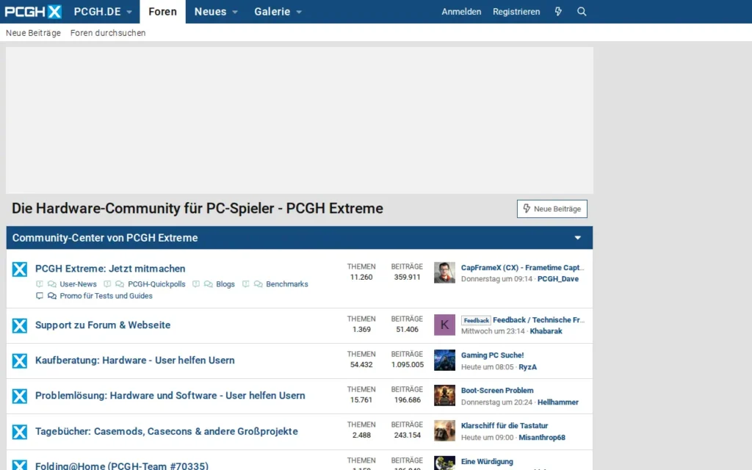Open the Community-Center von PCGH Extreme heading link

click(x=105, y=238)
